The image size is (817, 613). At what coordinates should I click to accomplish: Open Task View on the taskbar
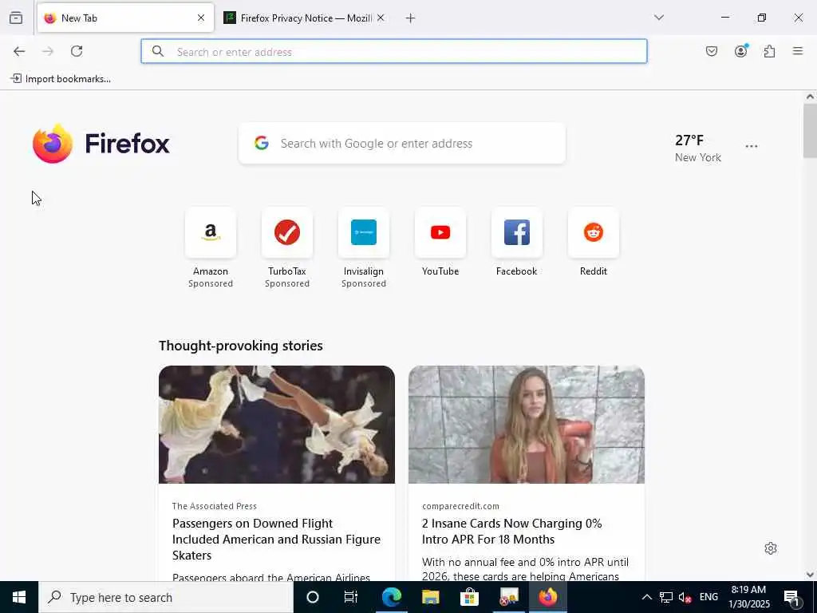click(351, 597)
